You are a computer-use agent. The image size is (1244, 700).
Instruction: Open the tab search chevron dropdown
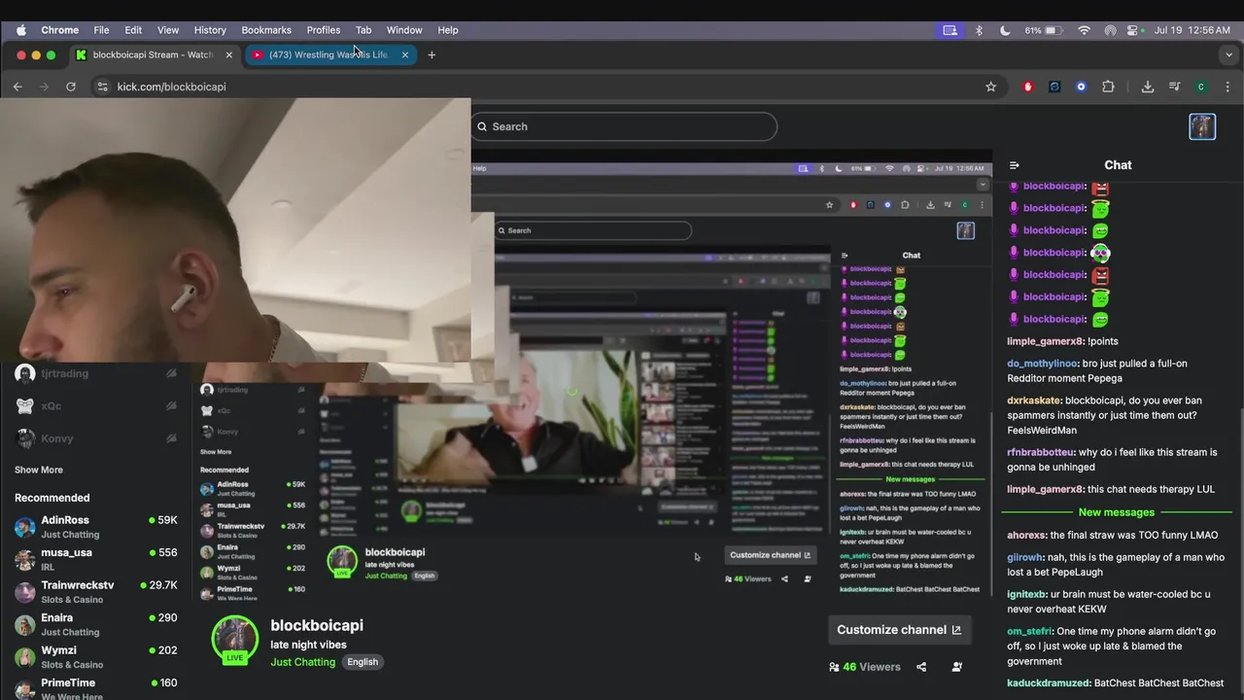point(1228,54)
